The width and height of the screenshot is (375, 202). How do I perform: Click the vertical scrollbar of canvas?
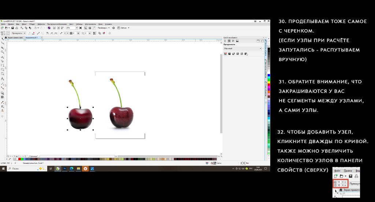click(221, 93)
